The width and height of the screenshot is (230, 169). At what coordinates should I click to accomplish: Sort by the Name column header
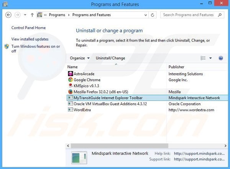72,67
